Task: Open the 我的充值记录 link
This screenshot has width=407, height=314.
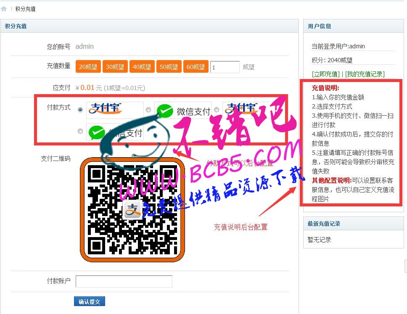Action: 365,74
